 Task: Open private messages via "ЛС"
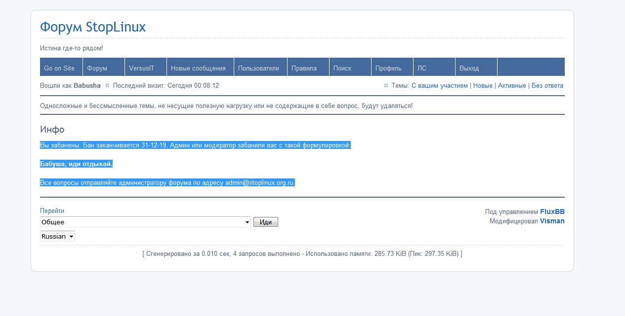pos(423,67)
